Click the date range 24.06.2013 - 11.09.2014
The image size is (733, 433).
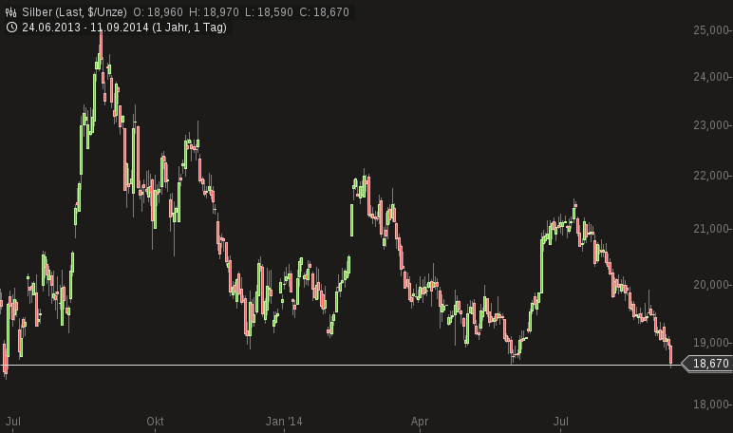click(85, 28)
